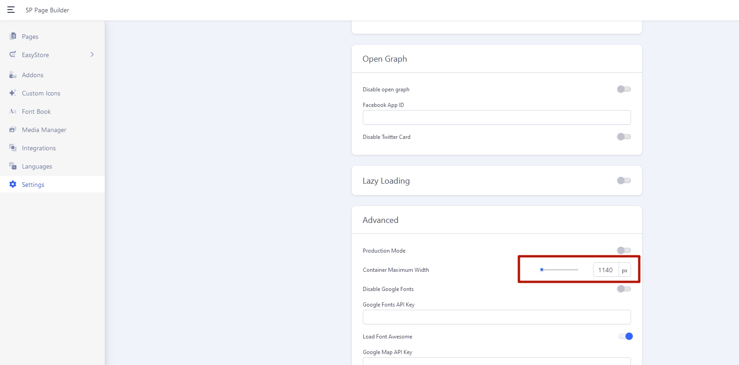Click the Facebook App ID field

496,117
